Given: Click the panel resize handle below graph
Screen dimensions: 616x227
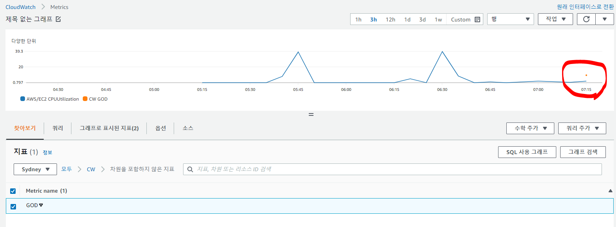Looking at the screenshot, I should tap(311, 115).
